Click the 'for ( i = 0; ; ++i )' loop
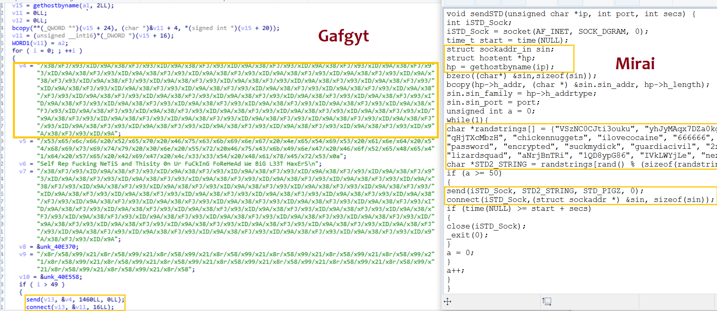The height and width of the screenshot is (311, 717). (x=47, y=51)
